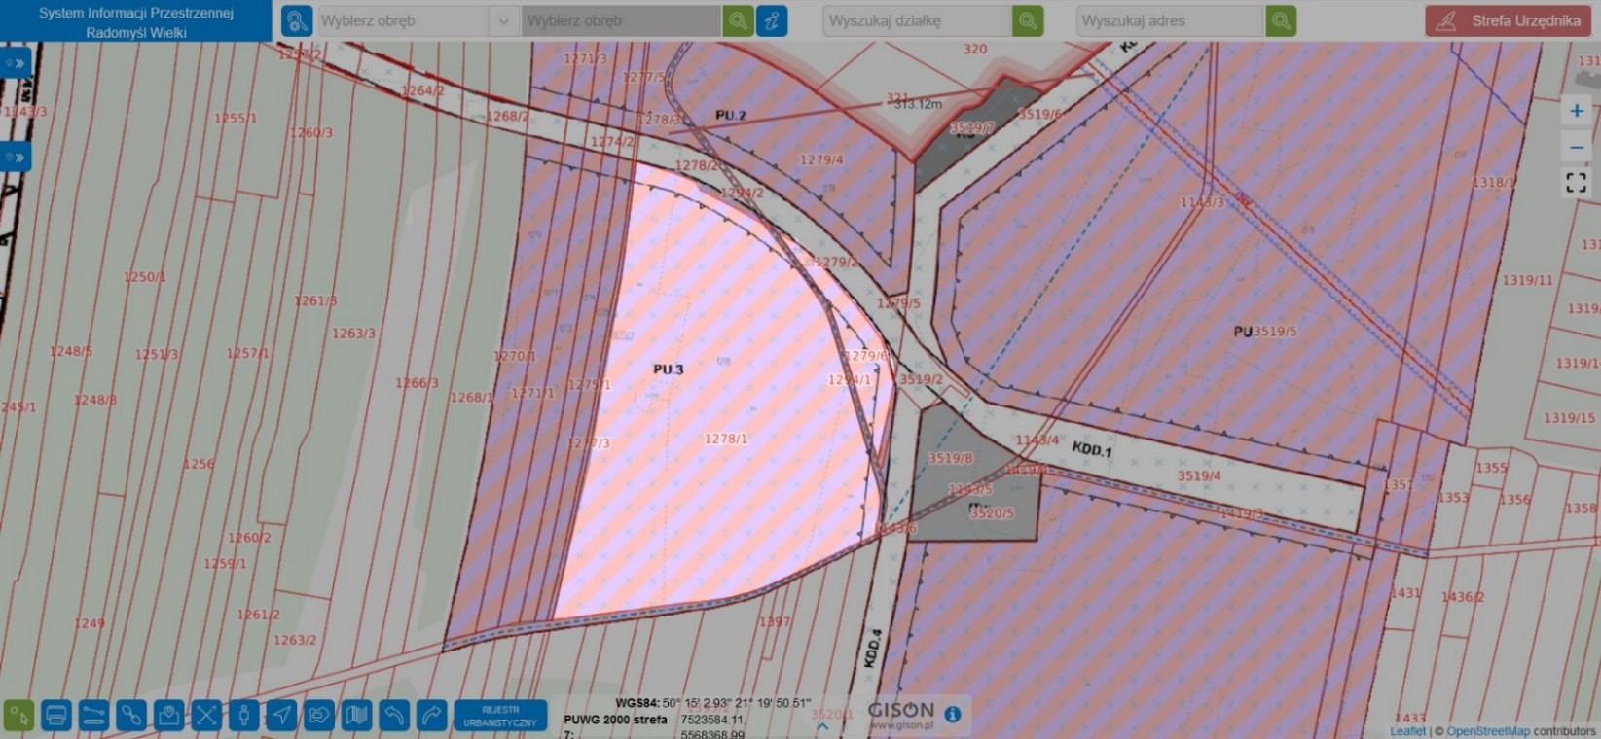Click the geolocation arrow icon

click(x=281, y=716)
